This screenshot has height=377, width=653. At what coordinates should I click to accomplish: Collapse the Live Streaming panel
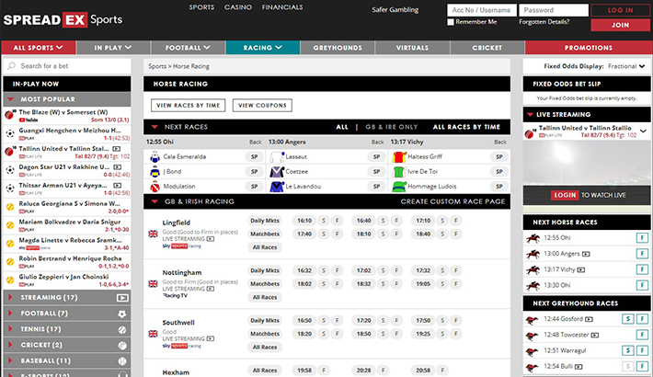pyautogui.click(x=530, y=115)
